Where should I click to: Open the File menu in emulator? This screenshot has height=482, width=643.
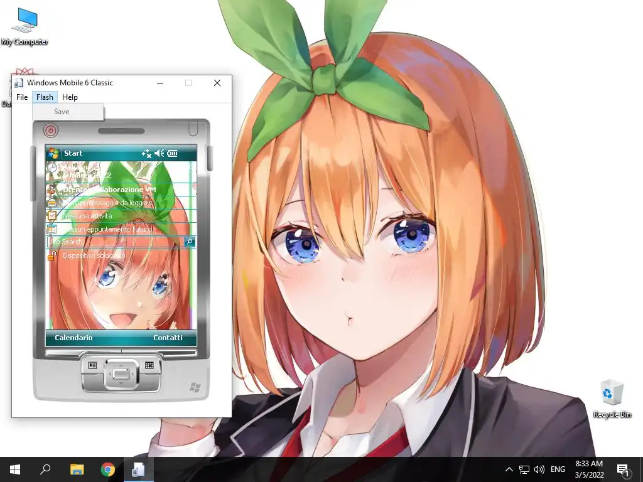pos(22,97)
